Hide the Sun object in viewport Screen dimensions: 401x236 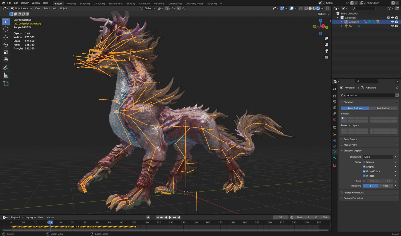(x=392, y=26)
